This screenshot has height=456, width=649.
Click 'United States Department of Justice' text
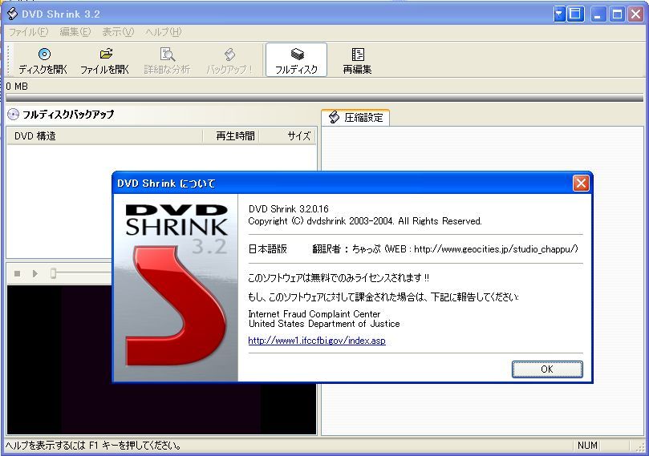324,324
